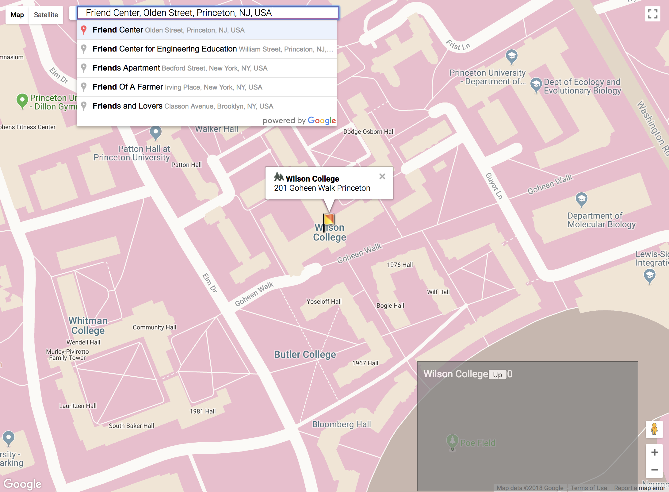
Task: Click the Patton Hall location pin
Action: [x=155, y=133]
